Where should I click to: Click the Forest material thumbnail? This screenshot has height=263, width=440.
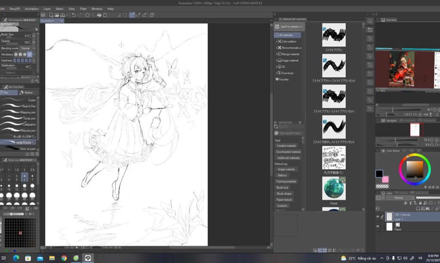pyautogui.click(x=333, y=188)
